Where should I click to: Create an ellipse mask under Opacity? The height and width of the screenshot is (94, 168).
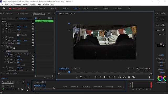[x=7, y=49]
